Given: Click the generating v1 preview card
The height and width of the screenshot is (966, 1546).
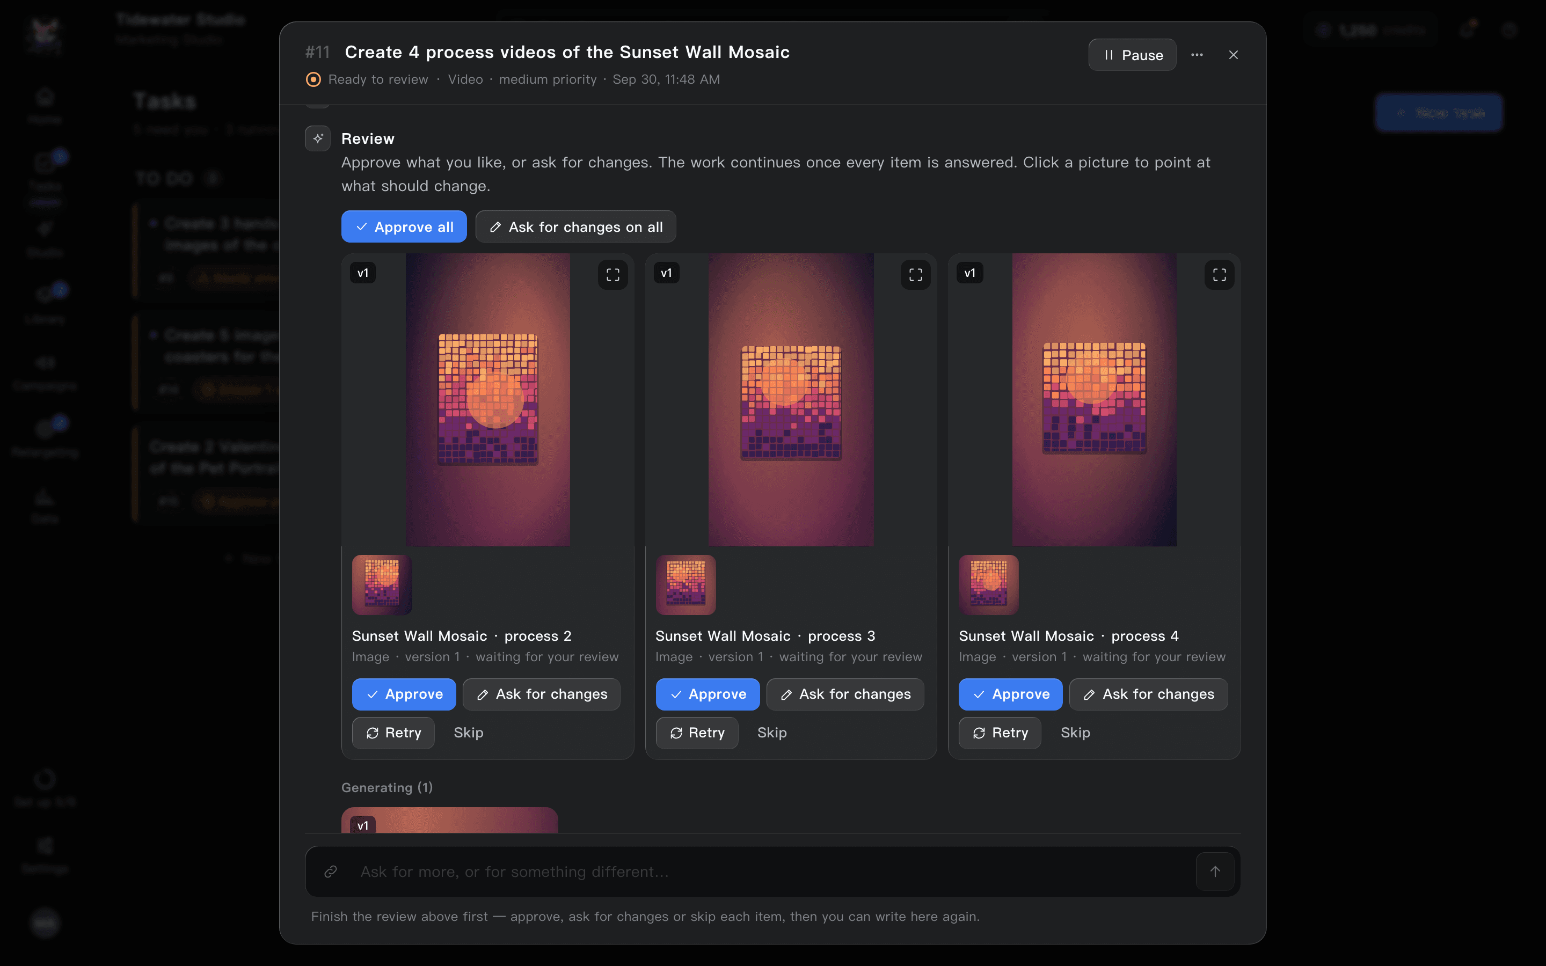Looking at the screenshot, I should tap(450, 819).
